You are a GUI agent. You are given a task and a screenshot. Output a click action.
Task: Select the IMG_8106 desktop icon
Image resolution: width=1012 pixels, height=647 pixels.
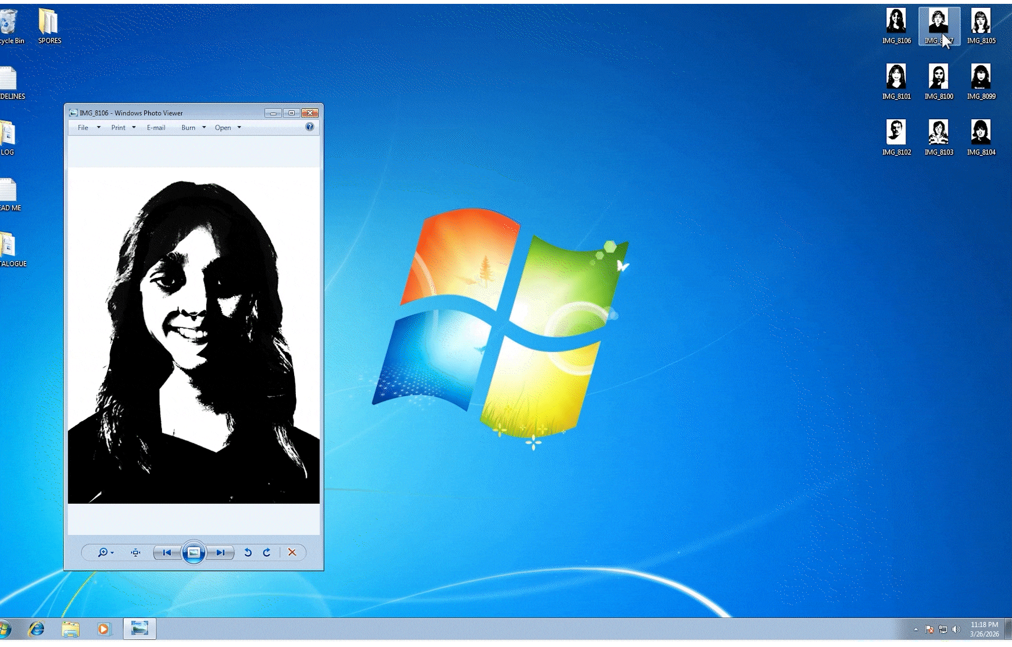(896, 26)
